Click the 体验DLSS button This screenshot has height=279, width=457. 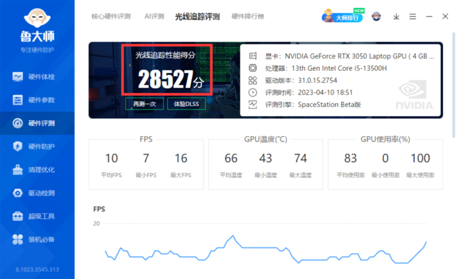point(187,104)
